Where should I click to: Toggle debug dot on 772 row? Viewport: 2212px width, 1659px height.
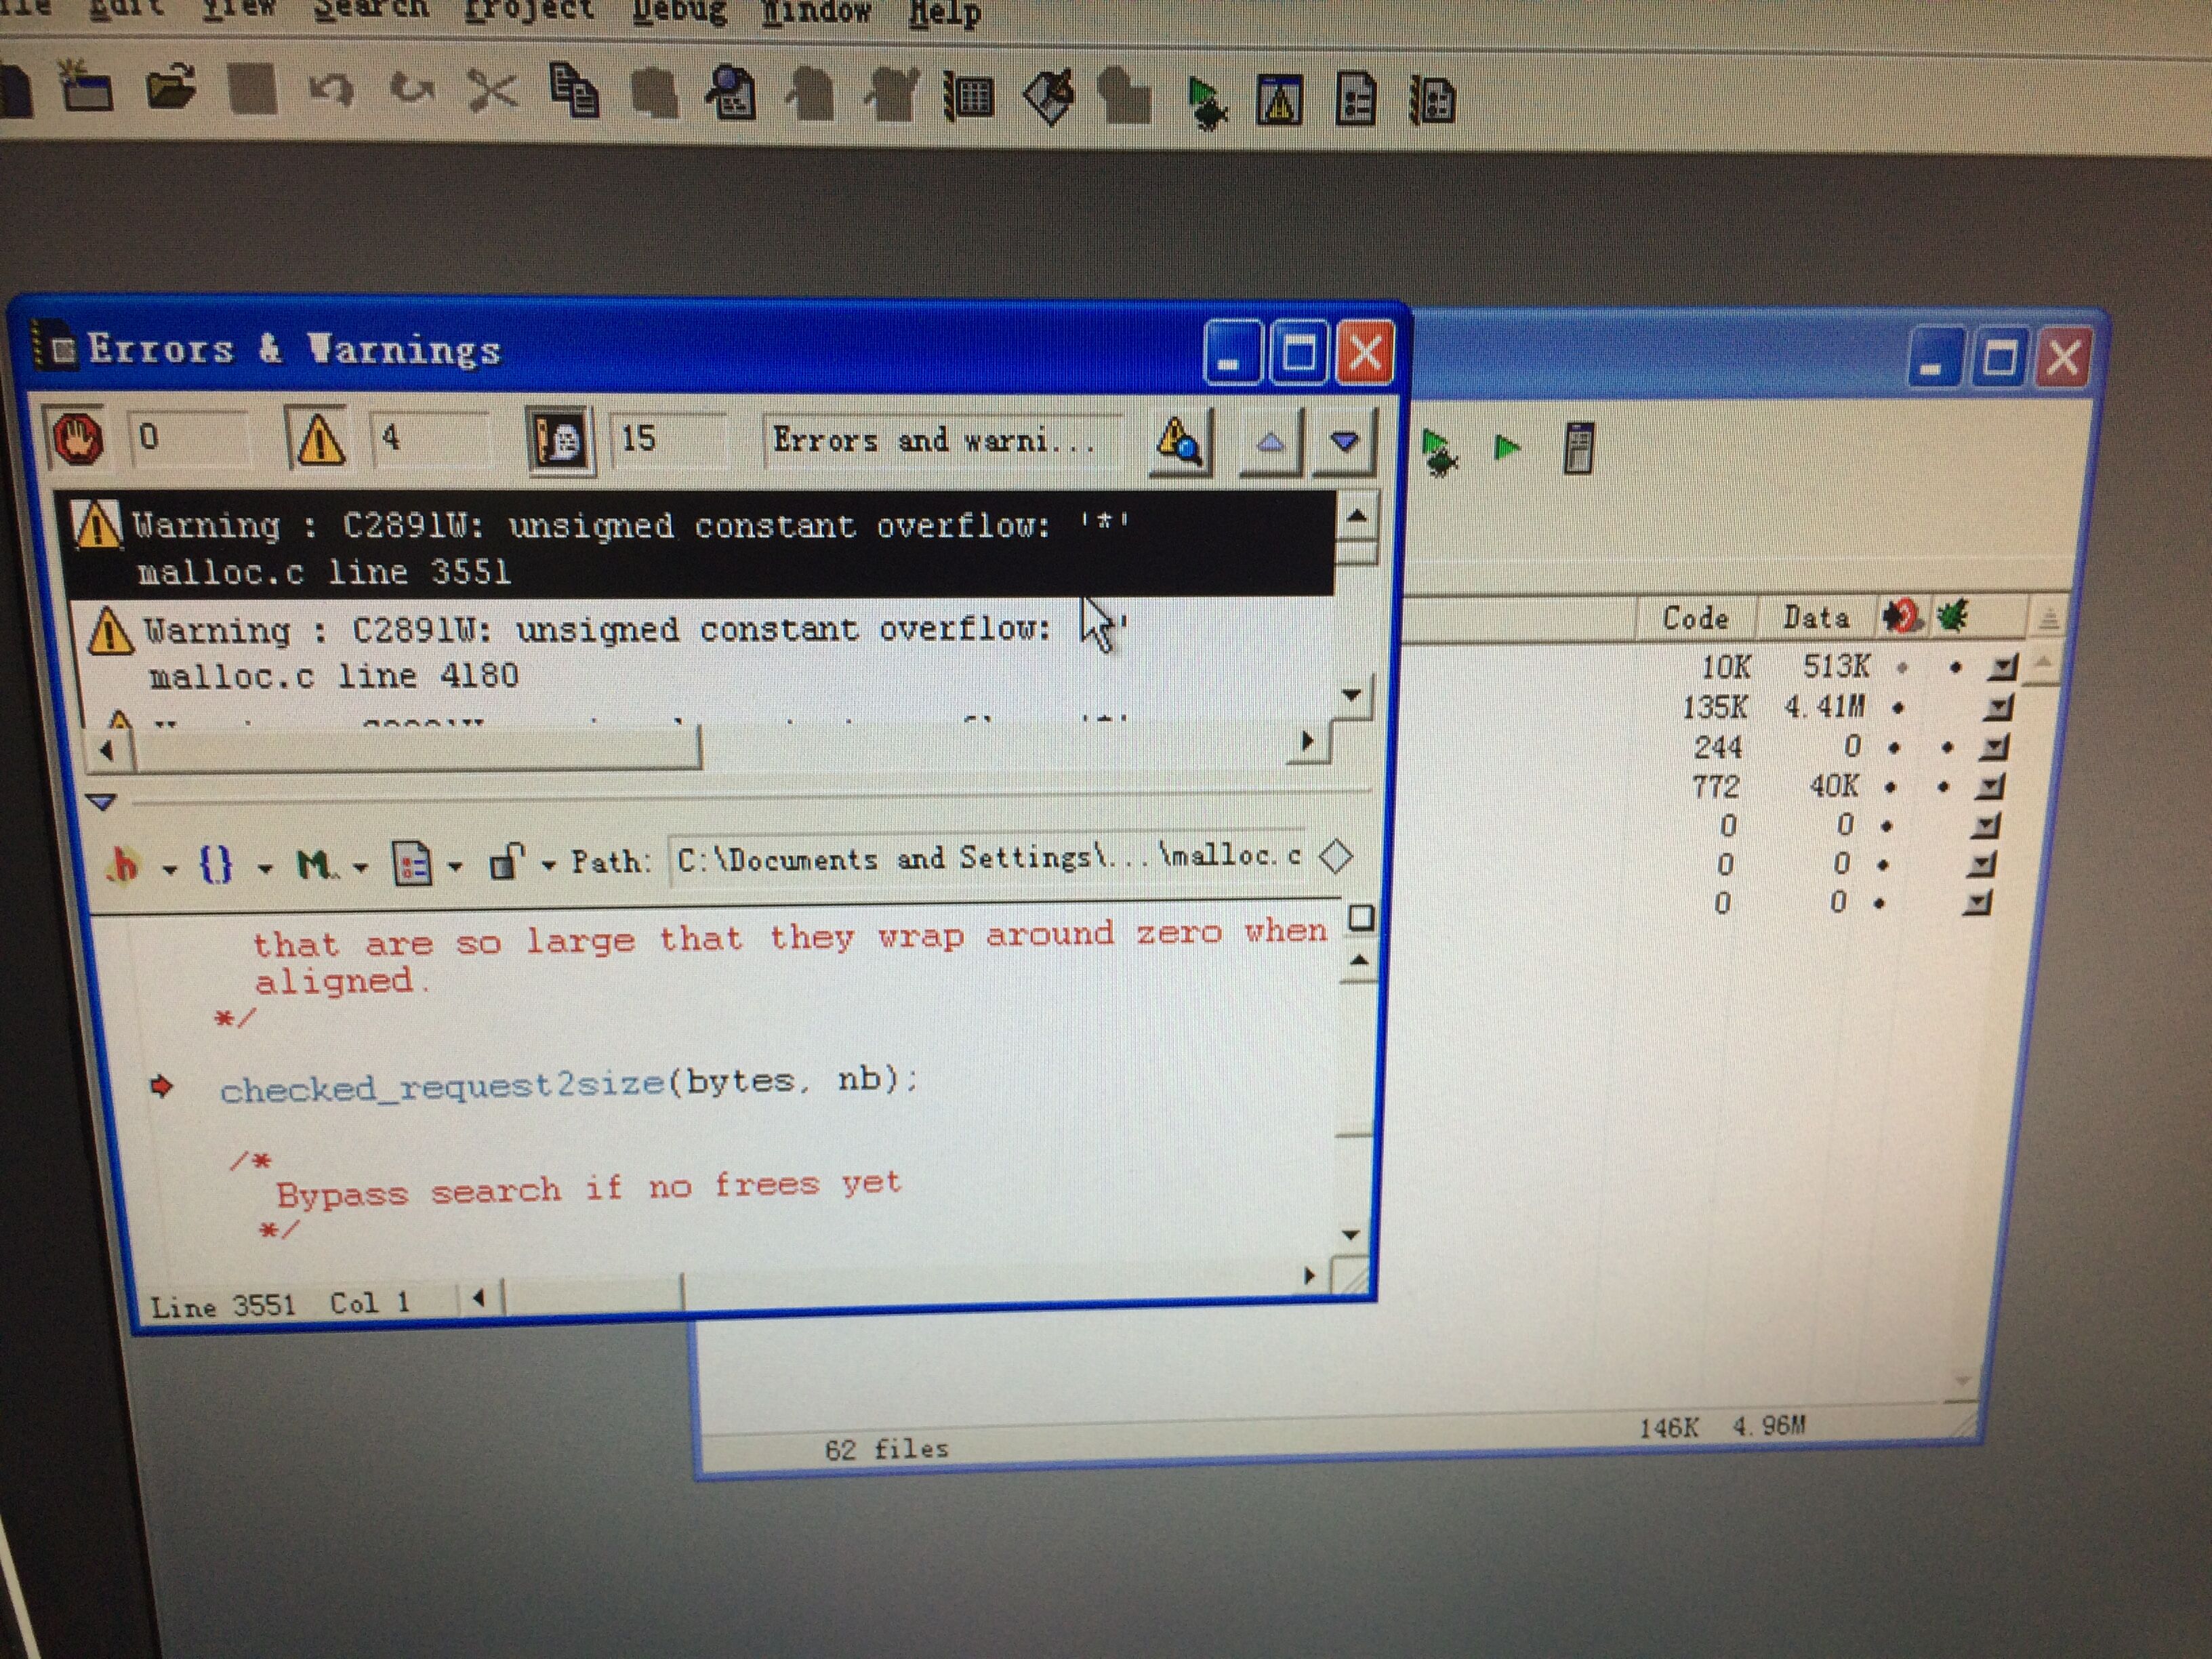[1943, 787]
